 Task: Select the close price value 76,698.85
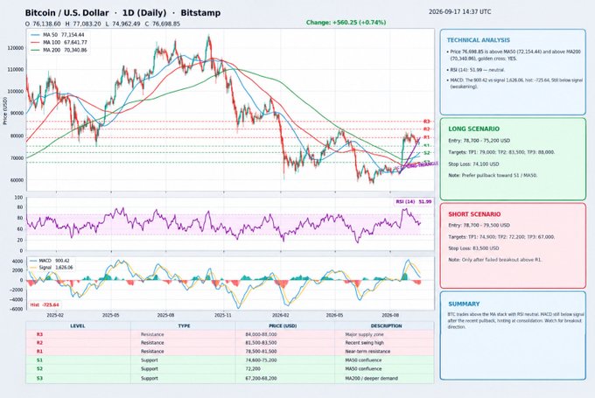click(166, 24)
